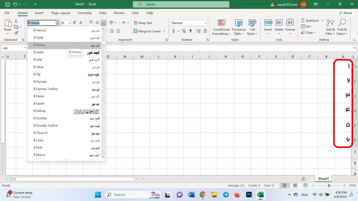This screenshot has width=358, height=201.
Task: Toggle middle align button
Action: pos(97,22)
